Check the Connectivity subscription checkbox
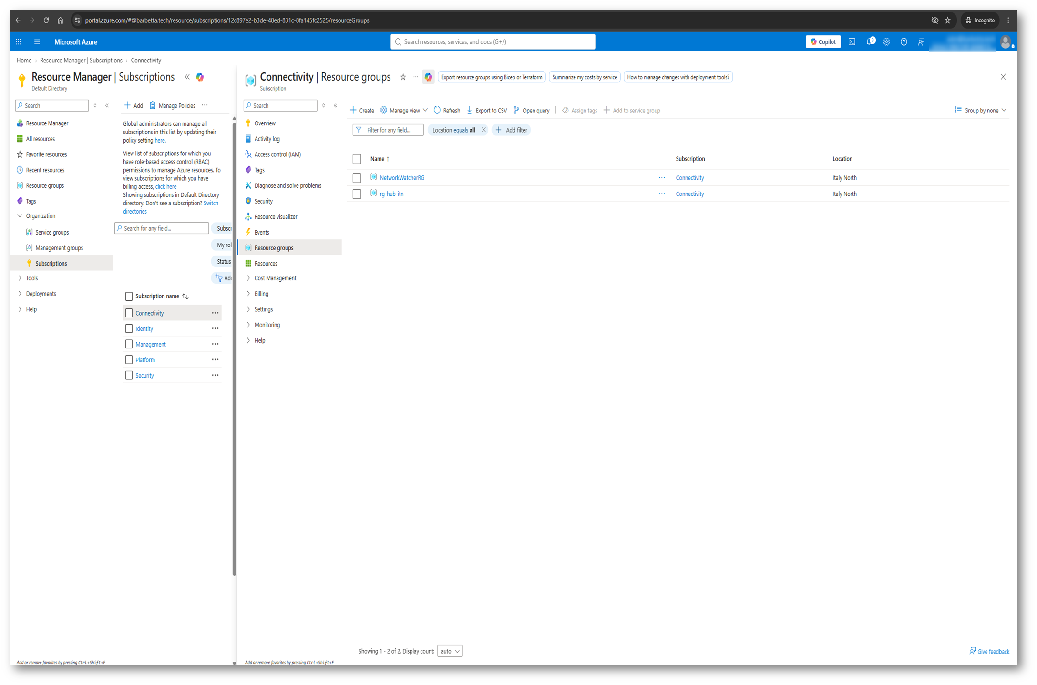The width and height of the screenshot is (1037, 685). pos(129,313)
